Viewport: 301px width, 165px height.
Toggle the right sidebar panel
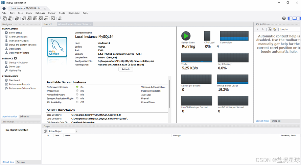click(x=299, y=18)
